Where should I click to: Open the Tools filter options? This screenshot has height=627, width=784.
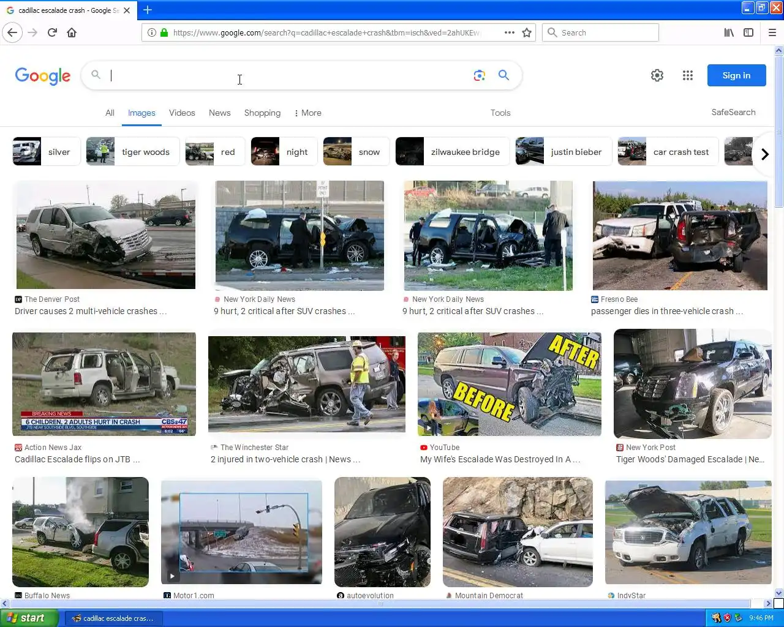(500, 113)
